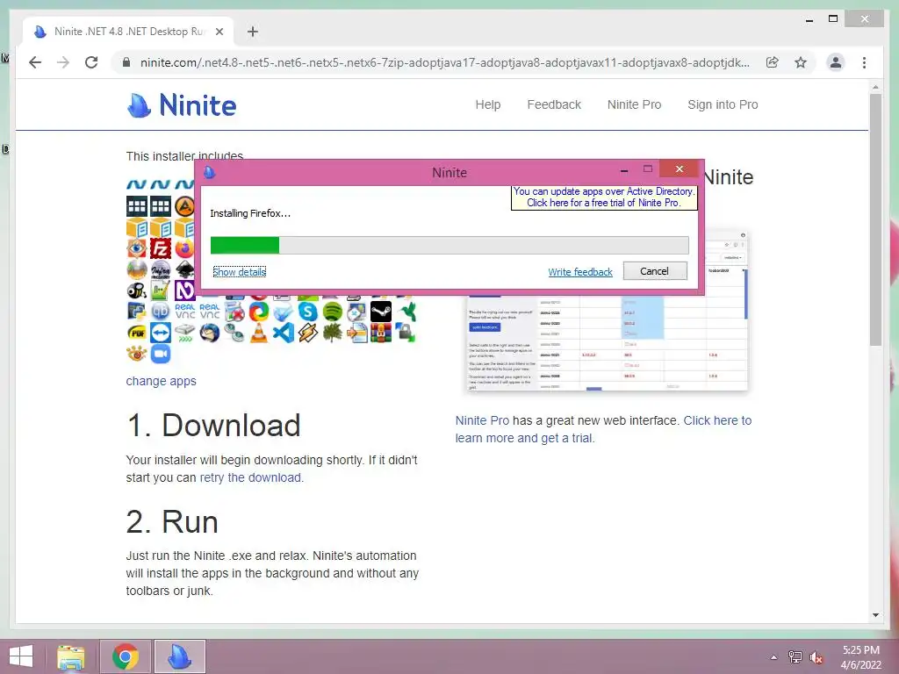The width and height of the screenshot is (899, 674).
Task: Click the InfraRecorder icon
Action: click(x=161, y=269)
